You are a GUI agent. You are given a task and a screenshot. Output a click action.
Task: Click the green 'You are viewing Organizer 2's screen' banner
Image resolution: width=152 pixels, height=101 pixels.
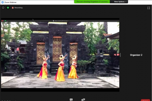[92, 2]
